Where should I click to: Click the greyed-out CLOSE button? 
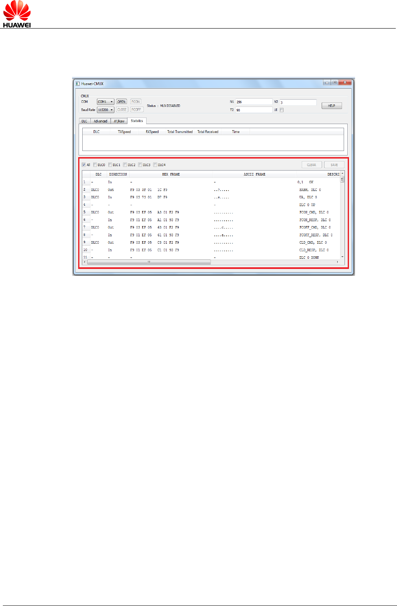[x=122, y=109]
